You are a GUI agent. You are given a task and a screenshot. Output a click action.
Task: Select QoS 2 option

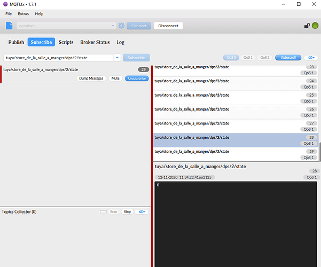click(x=264, y=58)
